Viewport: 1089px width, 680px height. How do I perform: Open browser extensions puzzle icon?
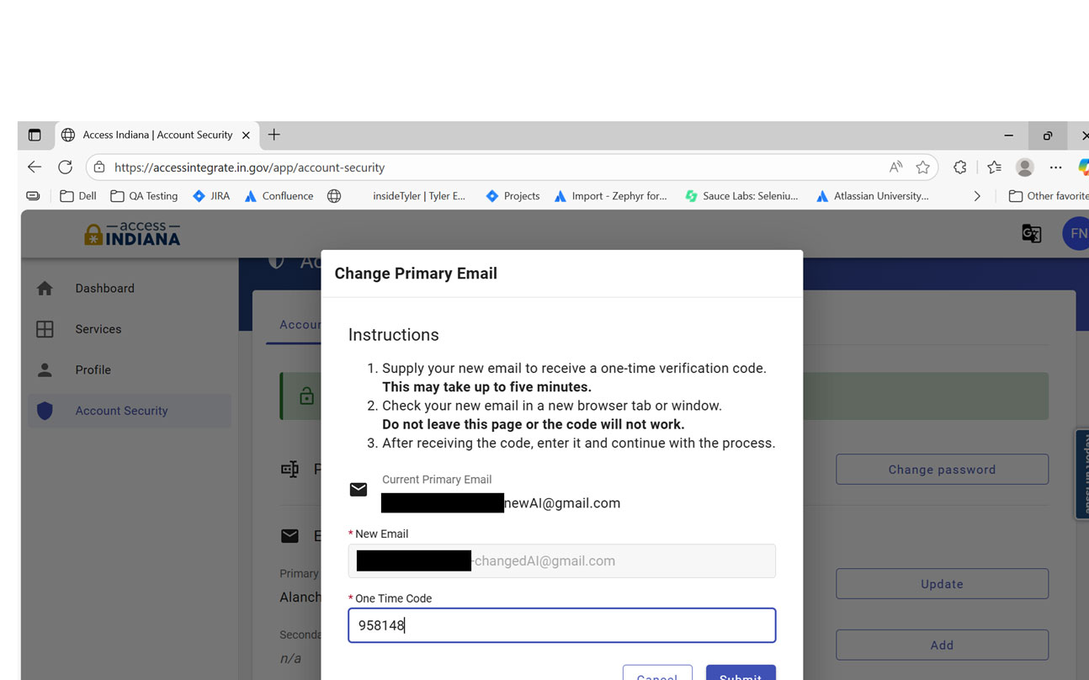coord(960,167)
